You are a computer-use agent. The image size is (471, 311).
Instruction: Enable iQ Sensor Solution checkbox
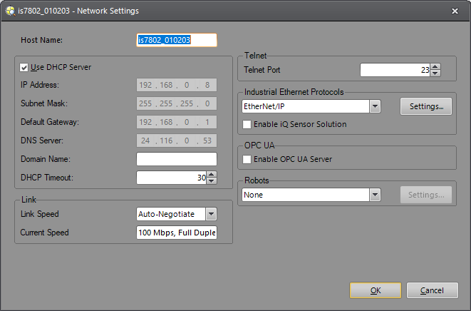click(247, 124)
